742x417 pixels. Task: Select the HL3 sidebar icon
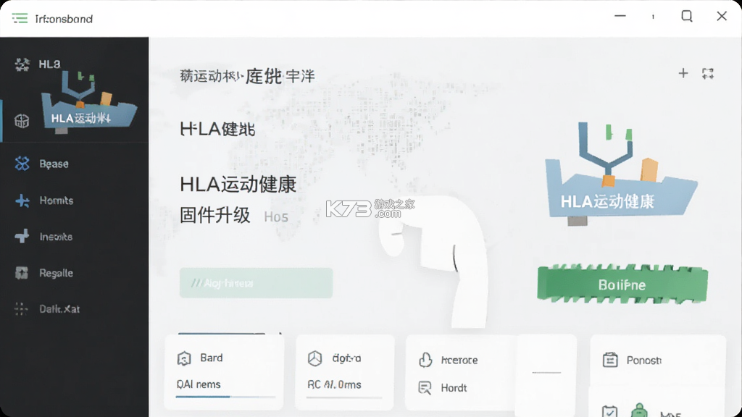(22, 64)
